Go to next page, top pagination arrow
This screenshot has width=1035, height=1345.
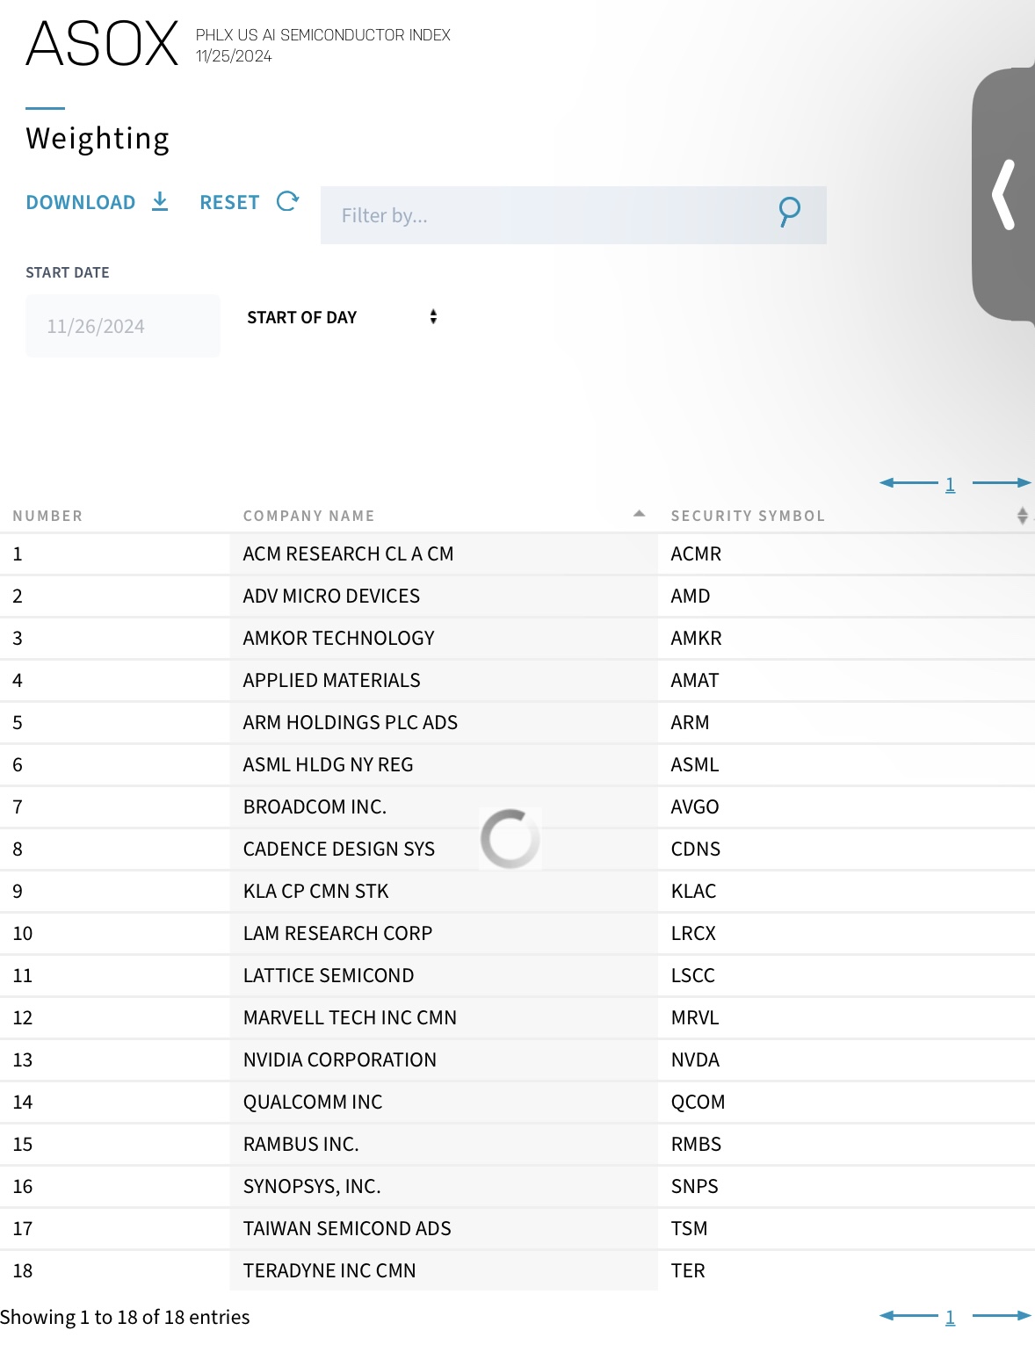pos(1002,482)
